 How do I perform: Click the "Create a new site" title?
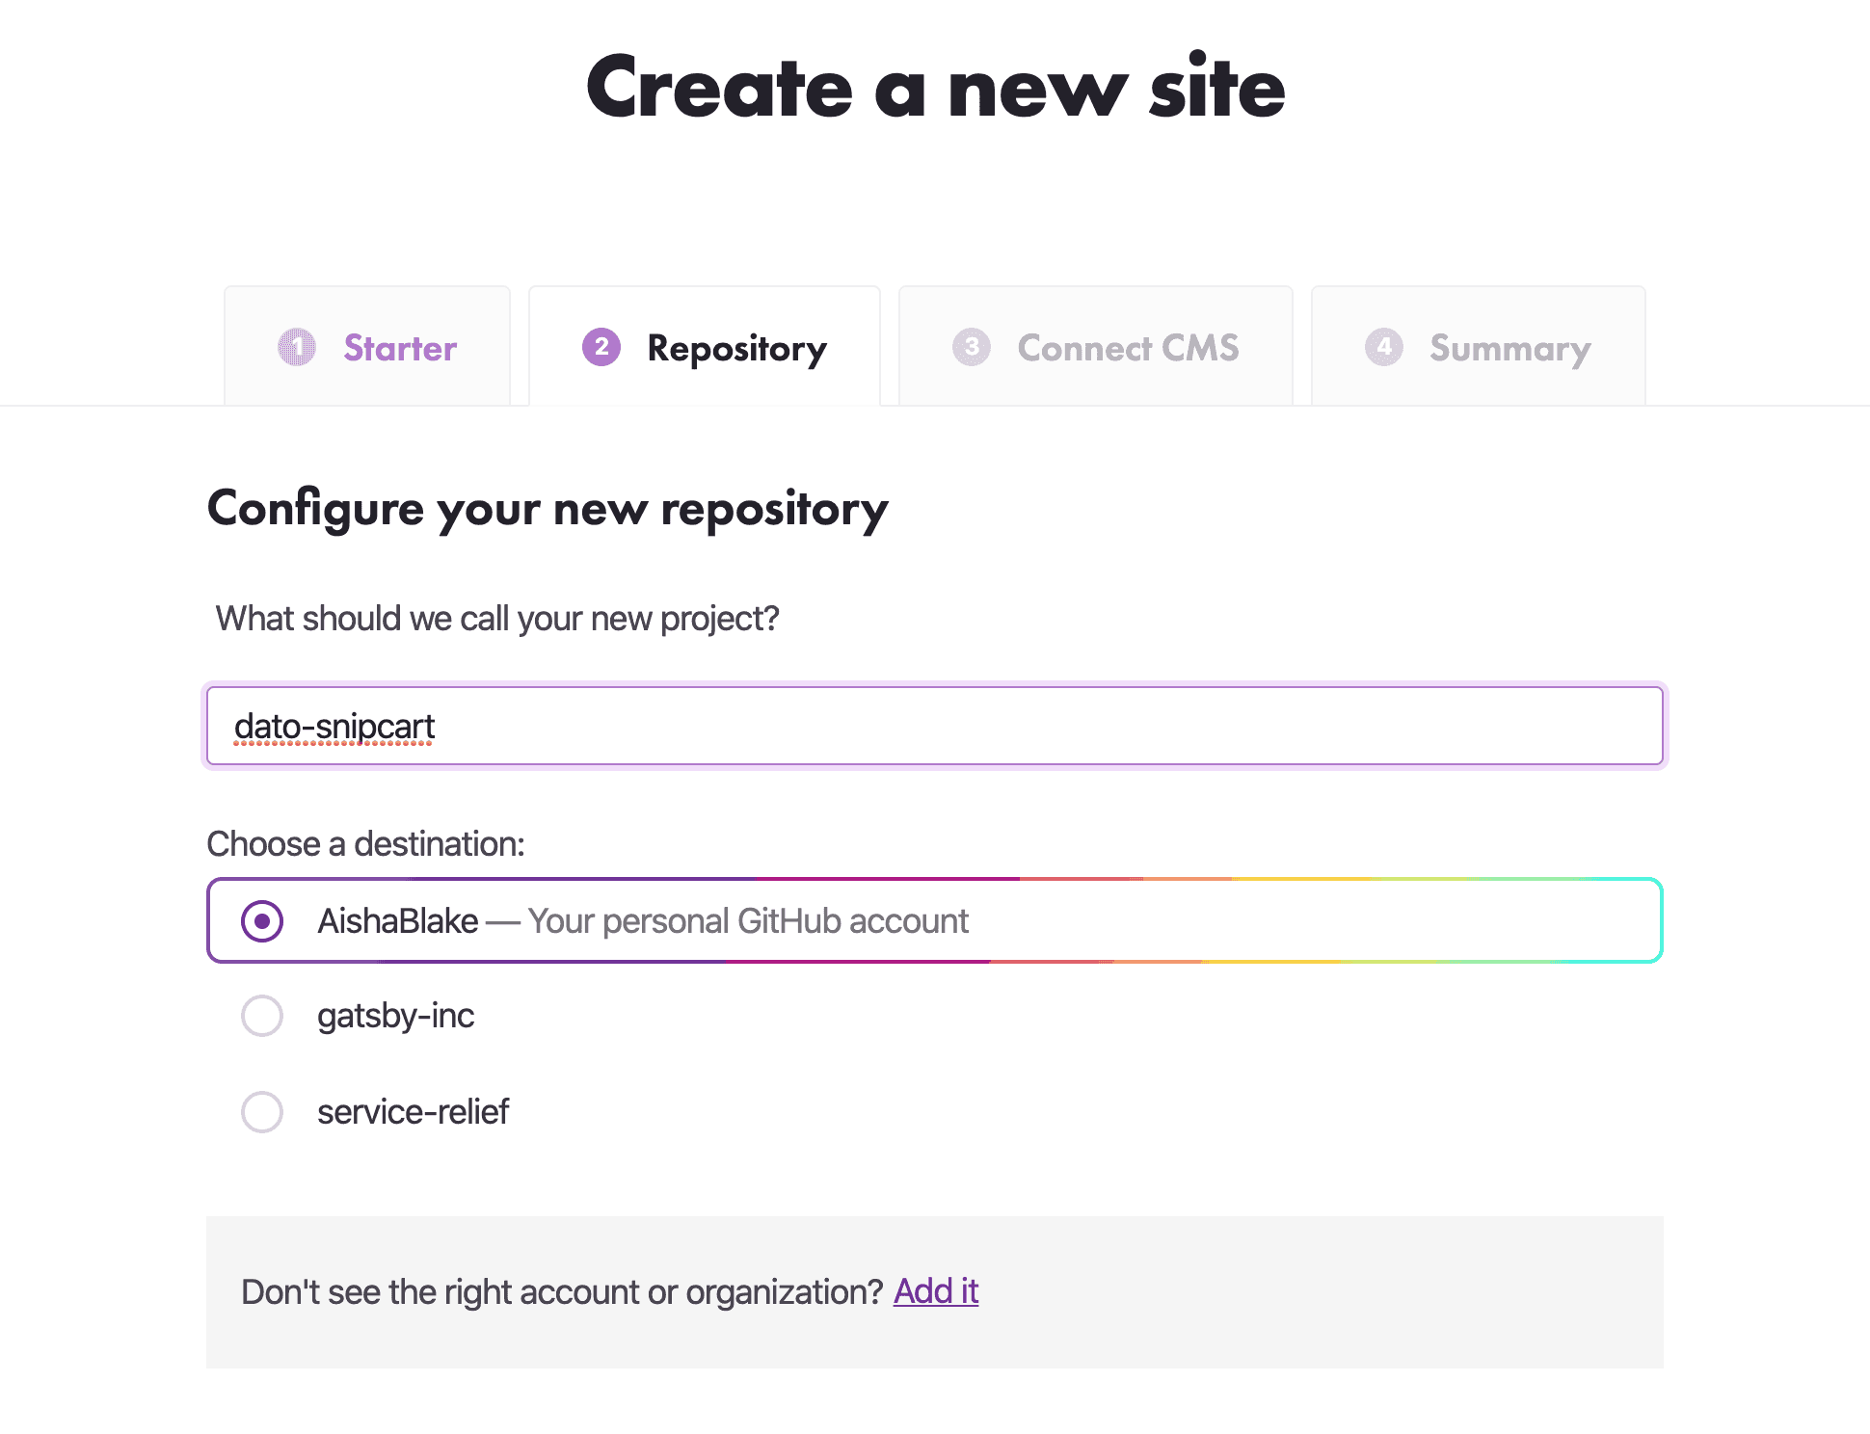[x=935, y=89]
